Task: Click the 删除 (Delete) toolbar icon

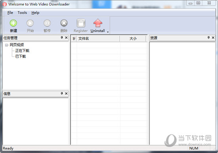Action: [x=64, y=23]
